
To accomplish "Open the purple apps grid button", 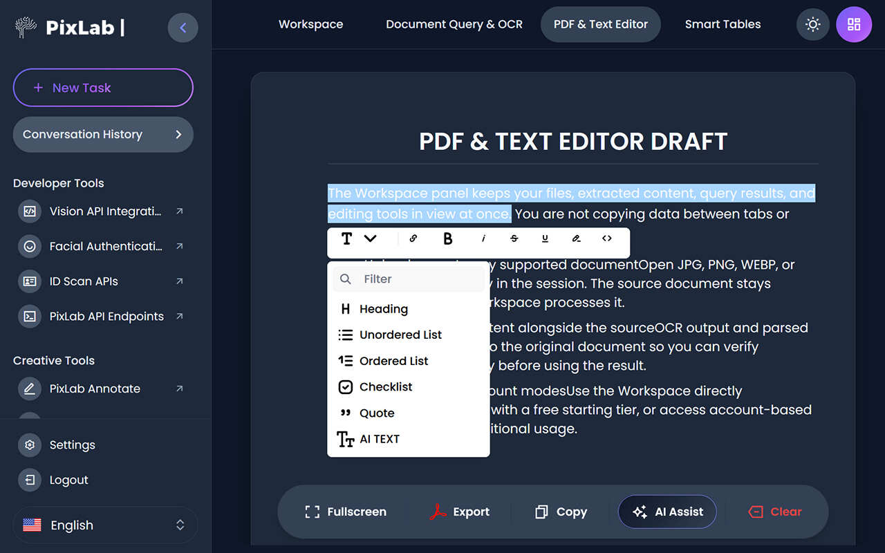I will 854,25.
